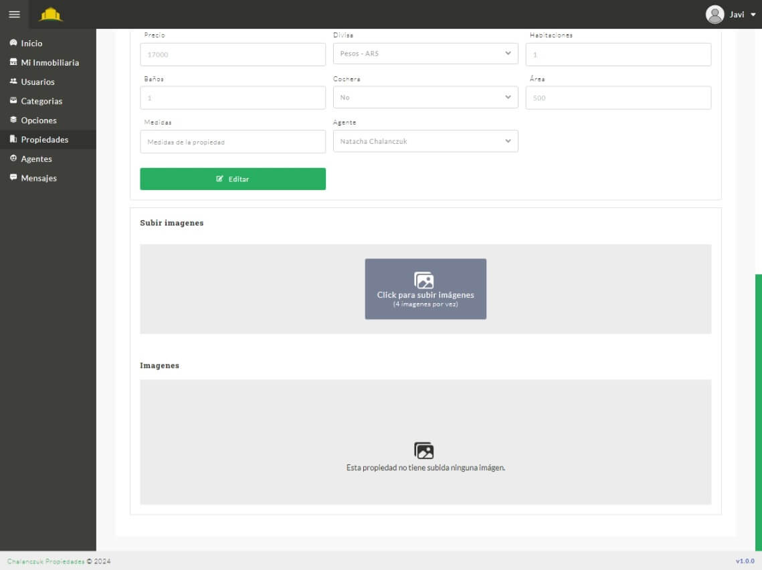Select Opciones from sidebar menu
The image size is (762, 570).
tap(38, 120)
